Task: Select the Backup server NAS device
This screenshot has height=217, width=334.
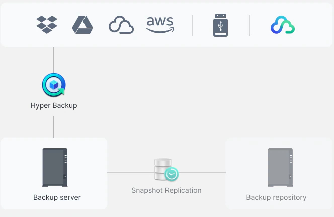Action: click(x=55, y=167)
